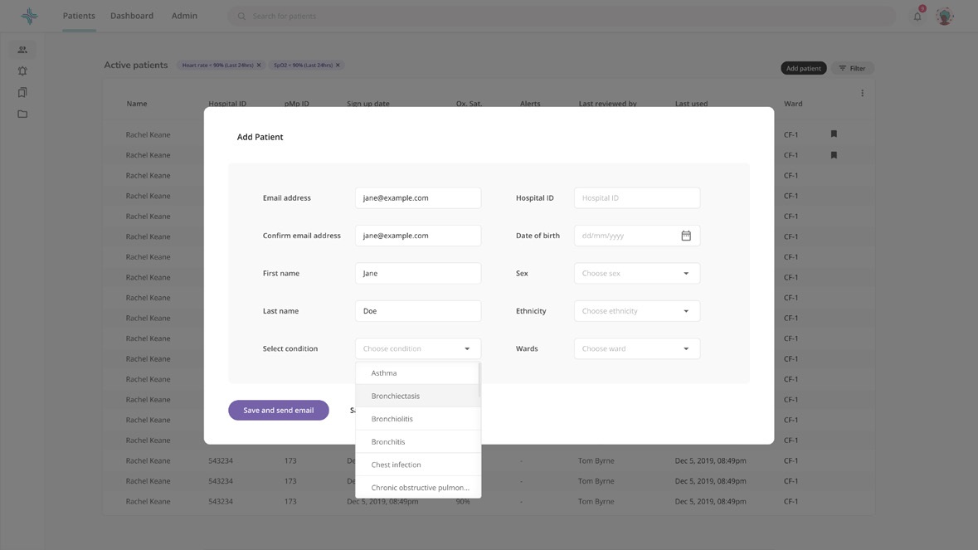This screenshot has width=978, height=550.
Task: Switch to the Patients tab
Action: pos(79,16)
